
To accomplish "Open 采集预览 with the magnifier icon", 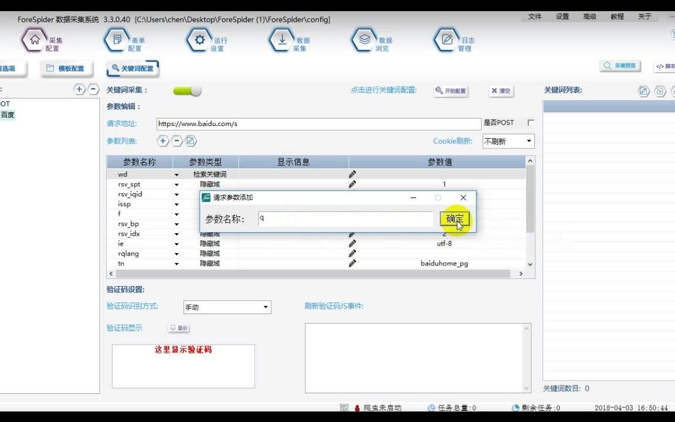I will pyautogui.click(x=619, y=66).
